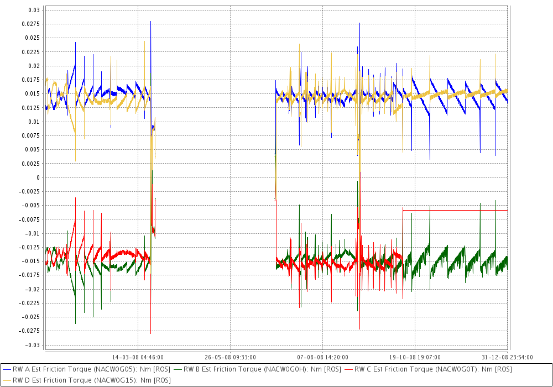Click the RW A Est Friction Torque legend entry
The height and width of the screenshot is (387, 553).
coord(86,369)
